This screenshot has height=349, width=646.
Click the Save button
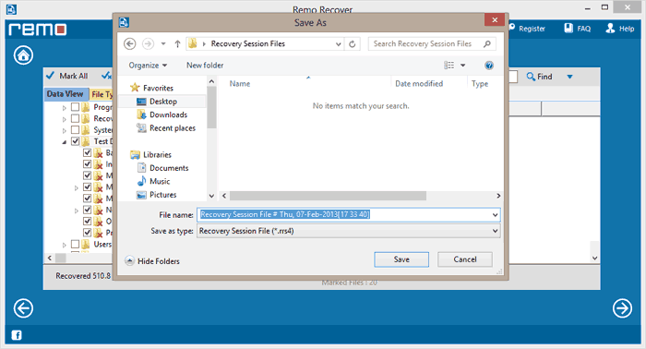click(401, 259)
